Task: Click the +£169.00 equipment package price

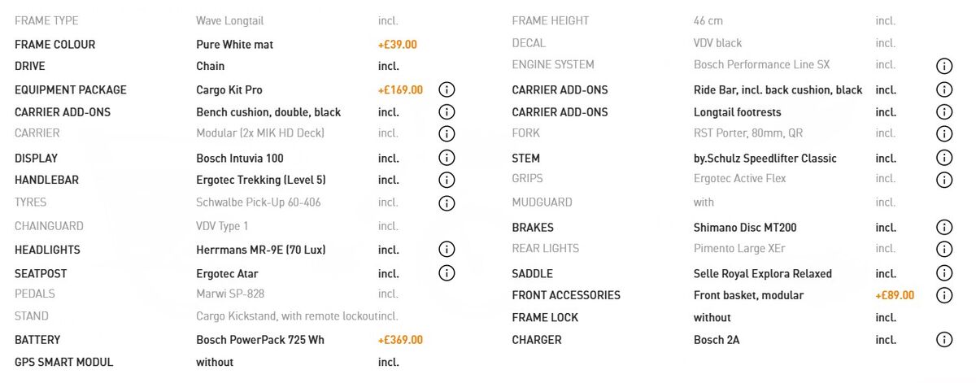Action: point(400,89)
